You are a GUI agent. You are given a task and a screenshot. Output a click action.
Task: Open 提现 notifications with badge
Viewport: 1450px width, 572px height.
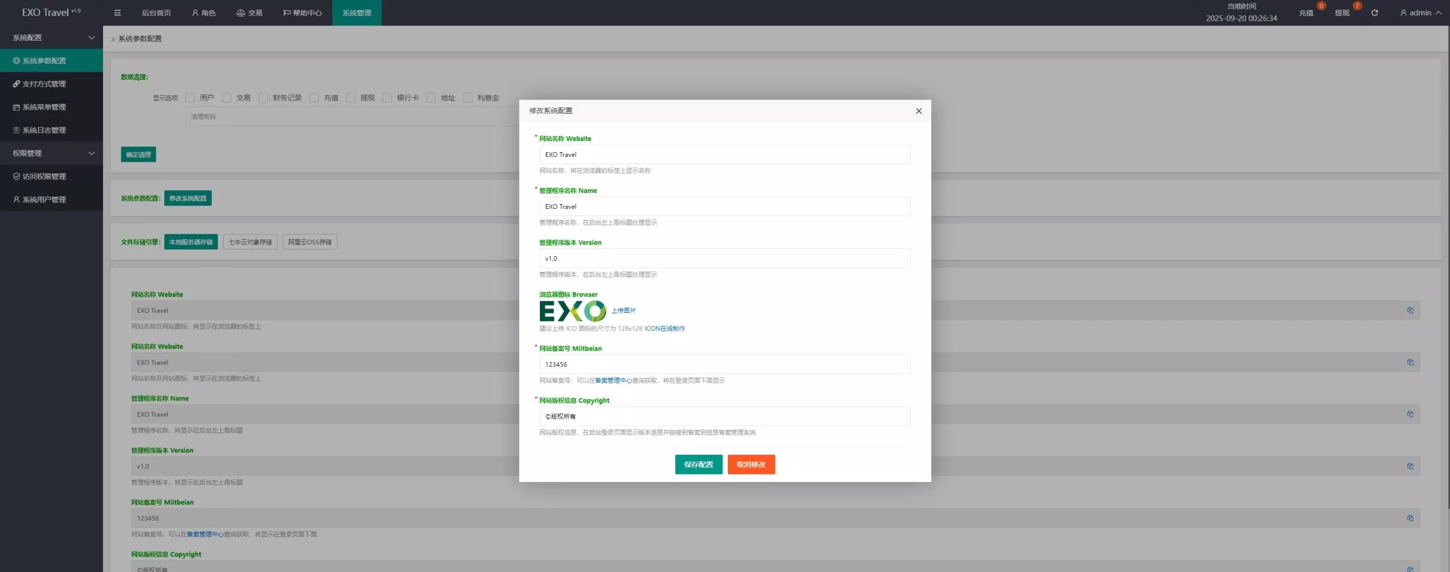coord(1342,12)
